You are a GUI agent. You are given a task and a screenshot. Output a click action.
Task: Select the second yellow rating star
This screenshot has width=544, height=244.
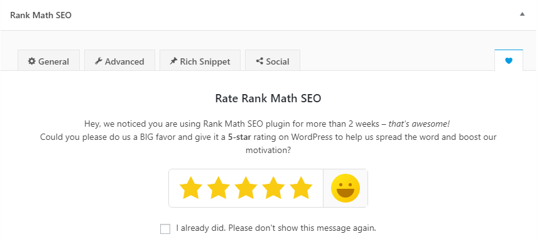219,188
